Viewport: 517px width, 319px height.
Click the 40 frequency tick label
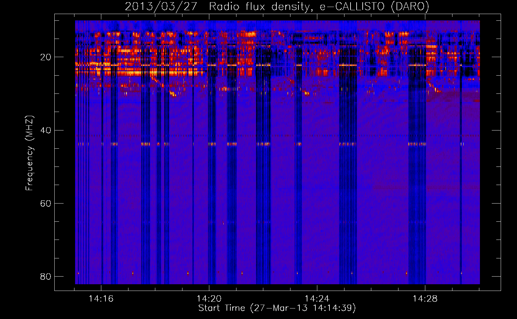click(46, 130)
